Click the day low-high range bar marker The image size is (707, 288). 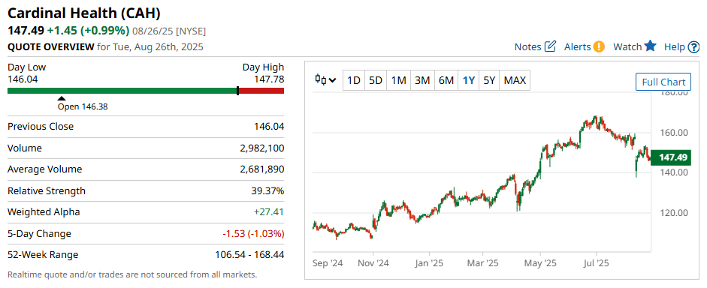coord(237,91)
